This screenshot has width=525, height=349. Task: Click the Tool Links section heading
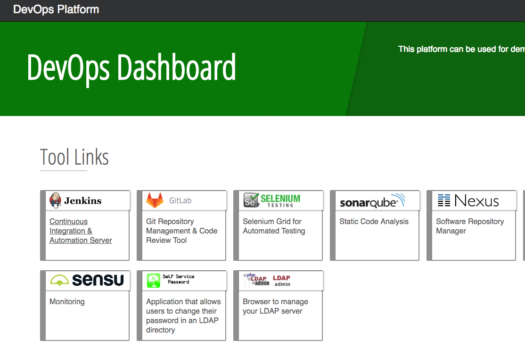(x=74, y=157)
